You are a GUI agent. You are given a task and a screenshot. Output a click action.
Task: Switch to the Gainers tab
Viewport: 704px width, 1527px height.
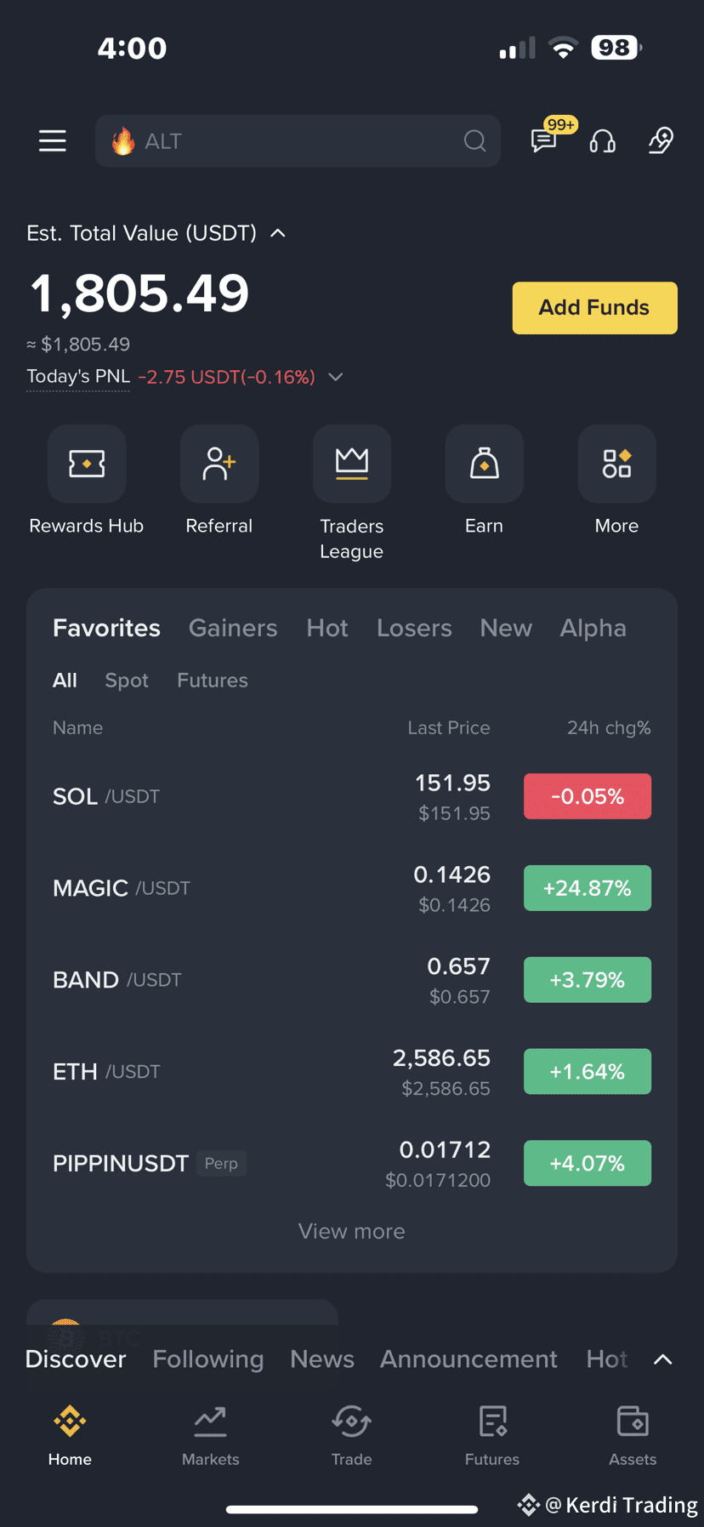coord(233,628)
